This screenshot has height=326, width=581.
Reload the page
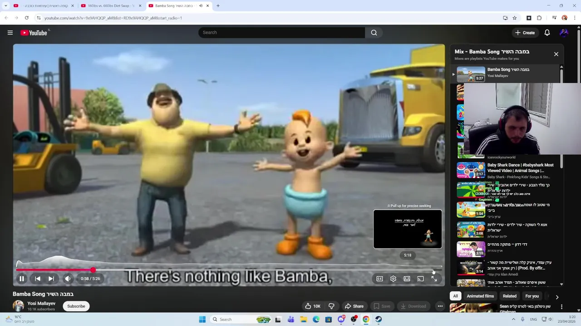click(x=26, y=18)
